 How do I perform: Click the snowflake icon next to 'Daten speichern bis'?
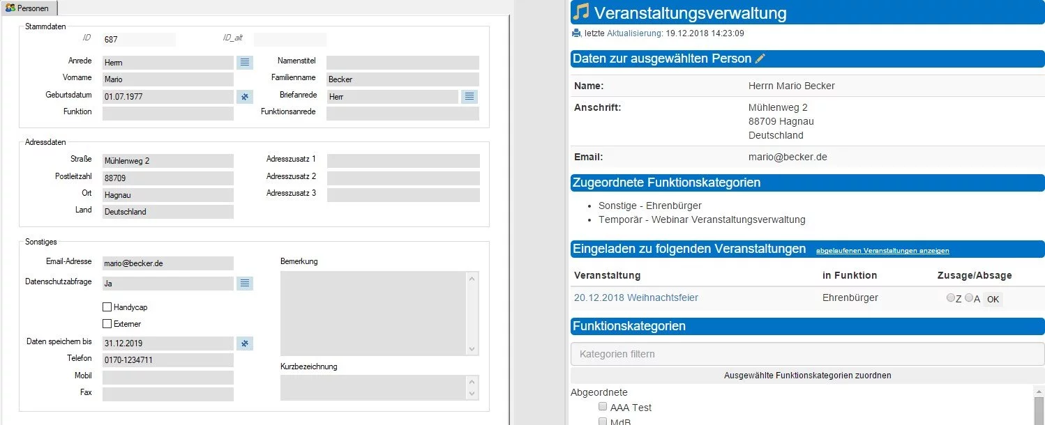coord(244,343)
